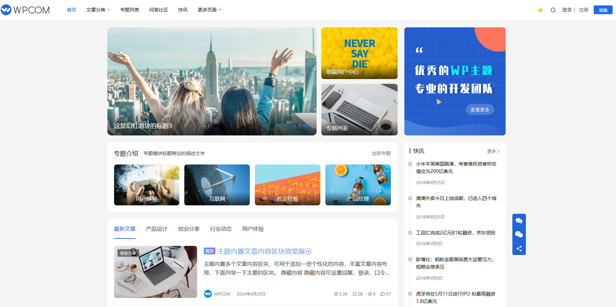Open 专题列表 in the navigation
The width and height of the screenshot is (616, 307).
[130, 10]
